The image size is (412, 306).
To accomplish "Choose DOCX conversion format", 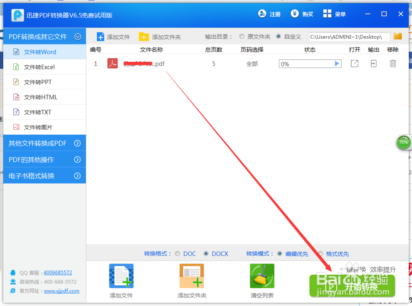I will tap(206, 253).
